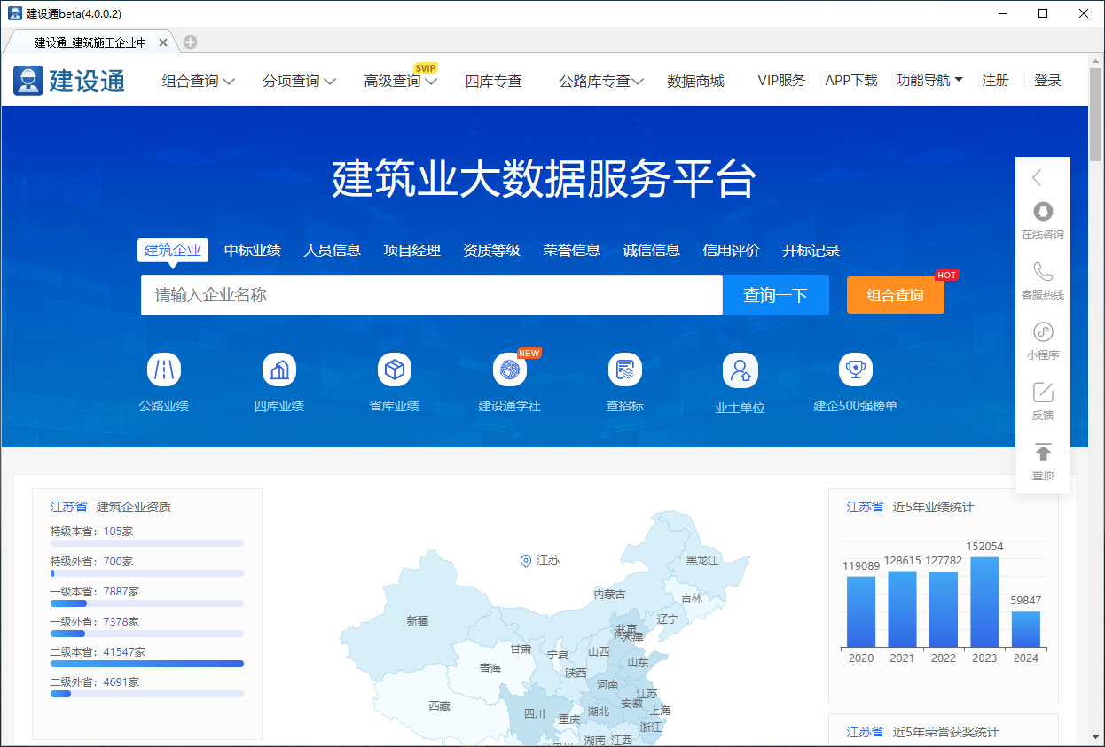The width and height of the screenshot is (1105, 747).
Task: Click the 特级外省: 700家 label
Action: point(91,562)
